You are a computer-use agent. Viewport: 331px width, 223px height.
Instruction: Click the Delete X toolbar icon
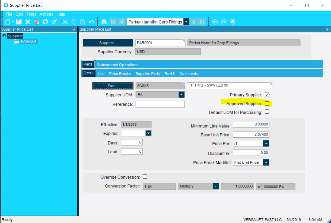coord(28,22)
